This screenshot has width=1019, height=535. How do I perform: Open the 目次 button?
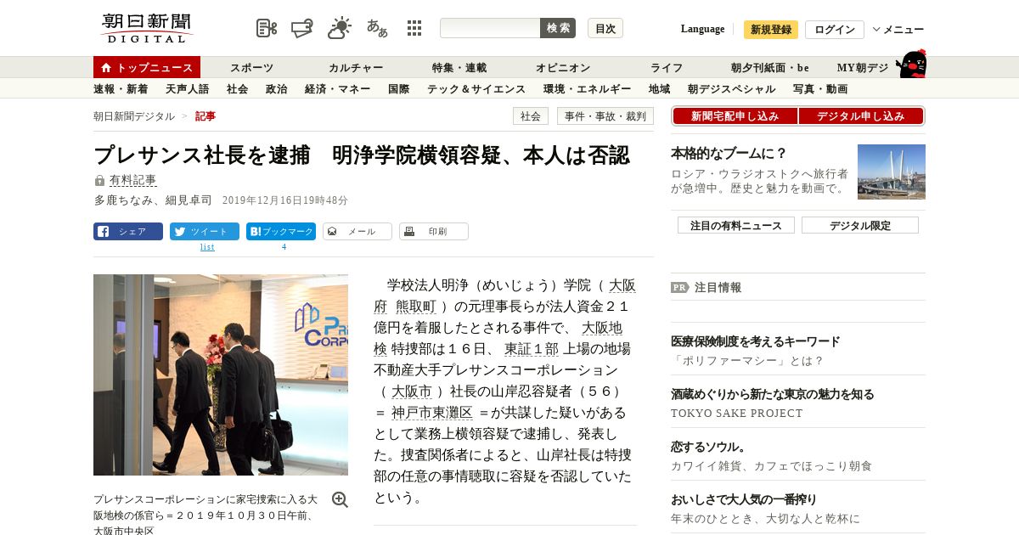(x=605, y=28)
